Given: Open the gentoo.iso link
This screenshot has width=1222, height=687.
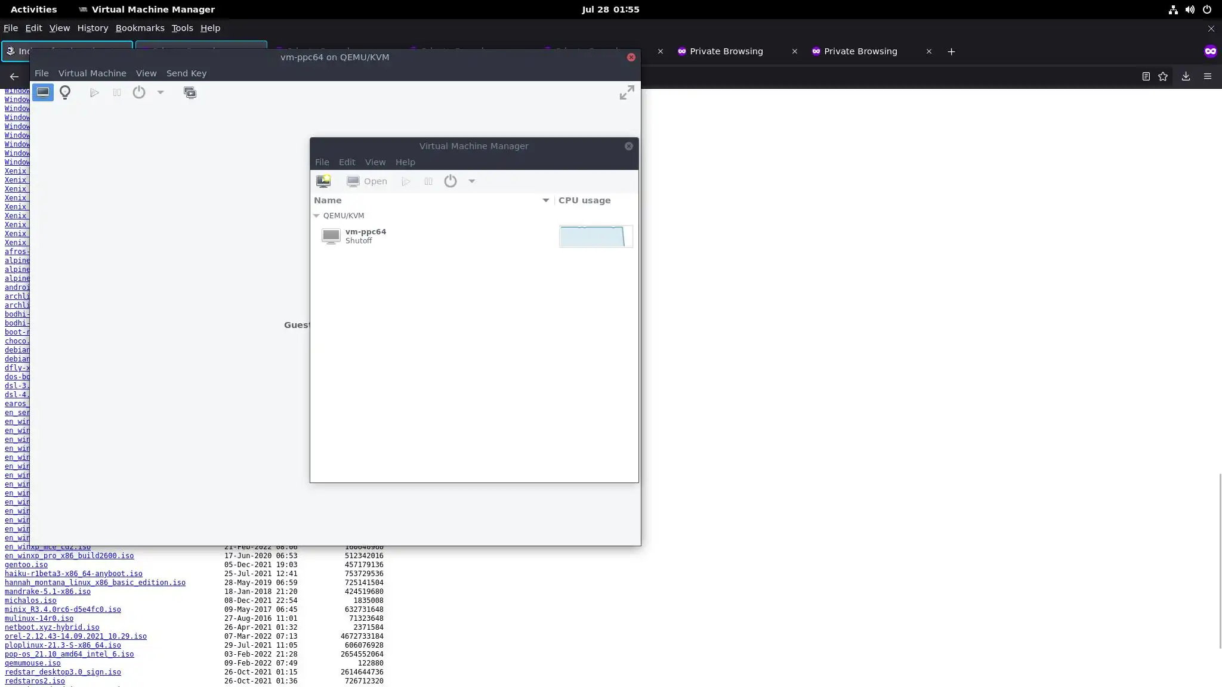Looking at the screenshot, I should tap(26, 565).
